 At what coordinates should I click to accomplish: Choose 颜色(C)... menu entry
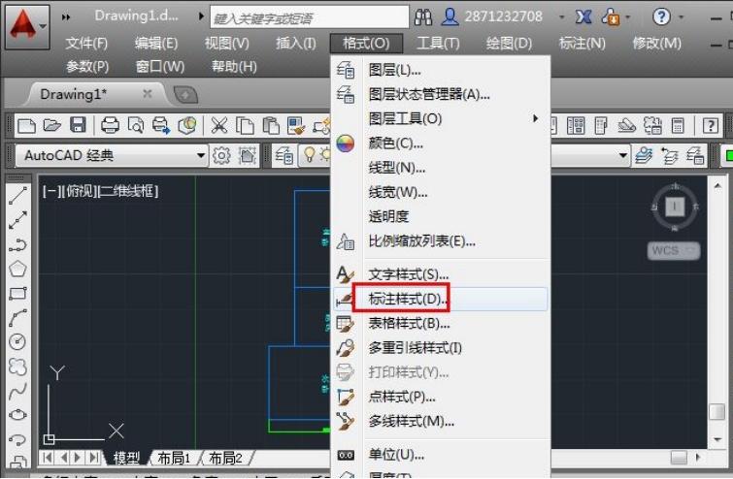point(440,144)
